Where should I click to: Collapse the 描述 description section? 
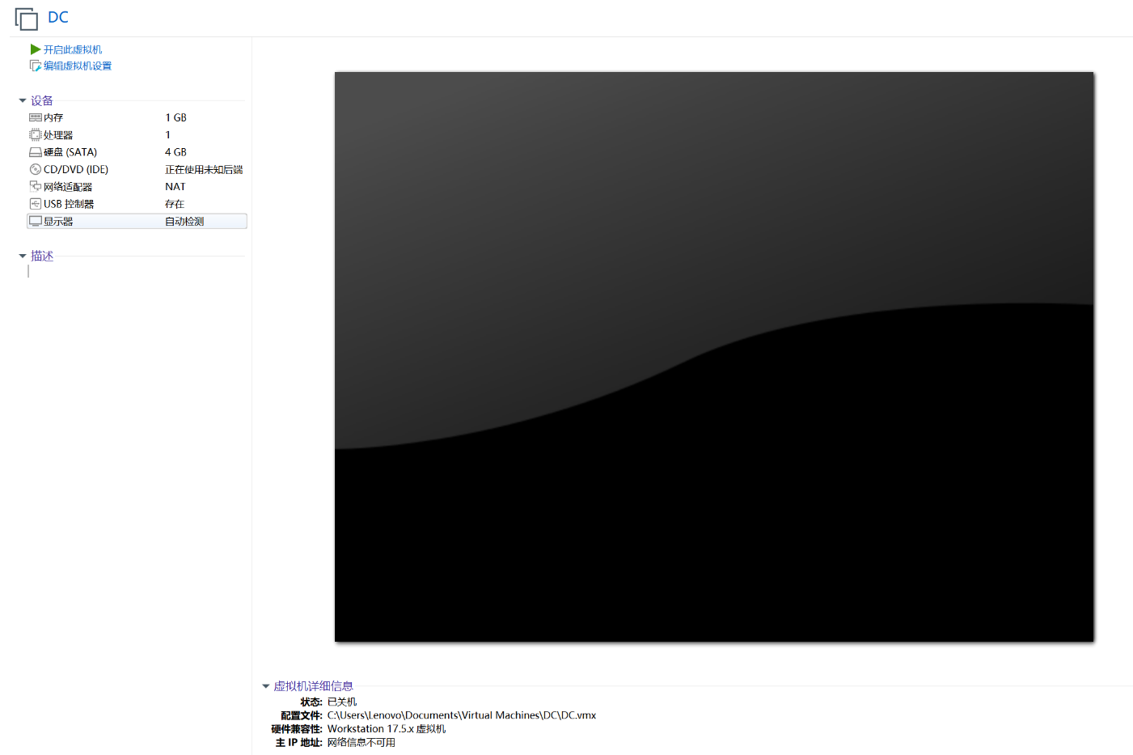(23, 256)
